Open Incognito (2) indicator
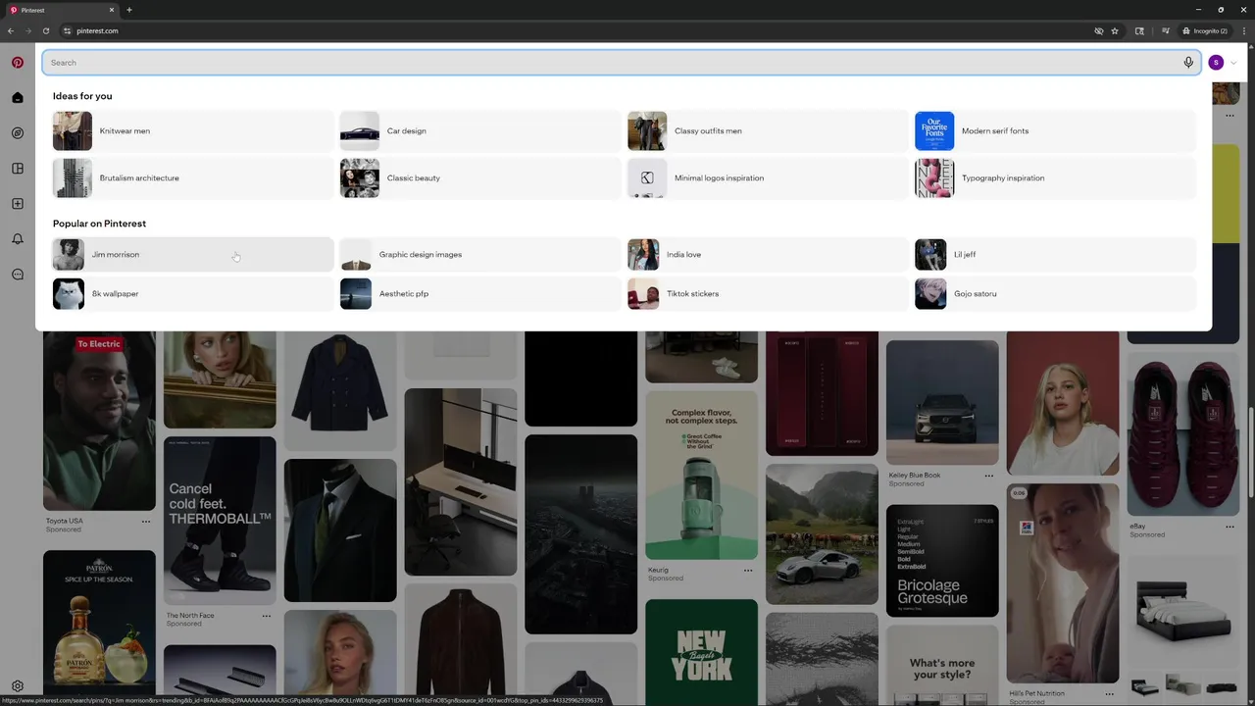The image size is (1255, 706). pos(1205,30)
